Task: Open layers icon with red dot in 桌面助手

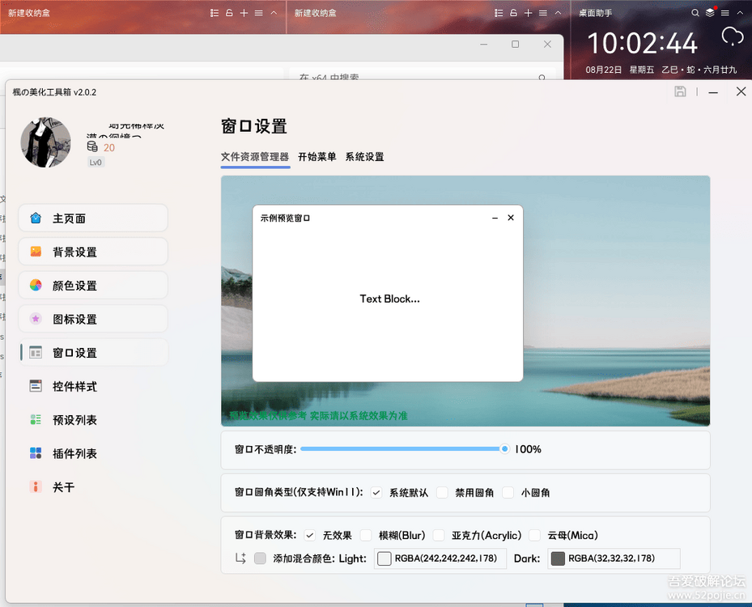Action: tap(710, 12)
